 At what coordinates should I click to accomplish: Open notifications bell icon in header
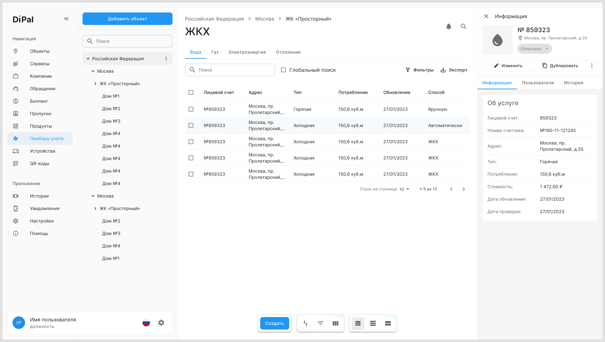coord(448,27)
